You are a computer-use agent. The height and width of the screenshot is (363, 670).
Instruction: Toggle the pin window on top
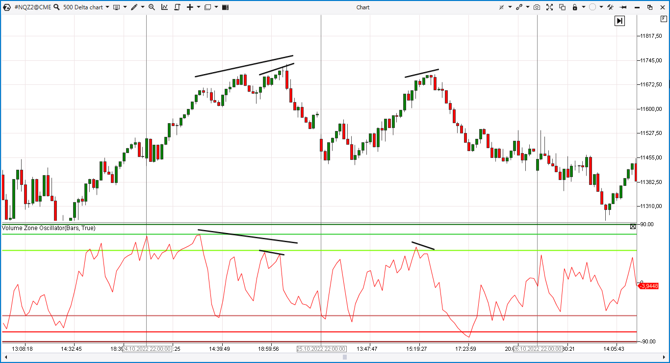[x=623, y=7]
